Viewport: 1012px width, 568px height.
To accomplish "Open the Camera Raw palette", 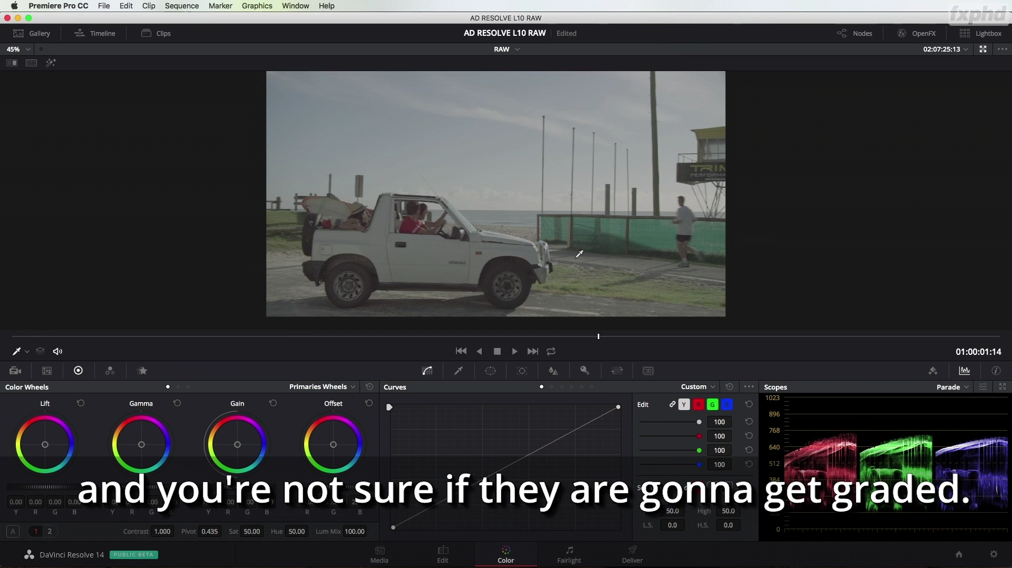I will (x=15, y=371).
